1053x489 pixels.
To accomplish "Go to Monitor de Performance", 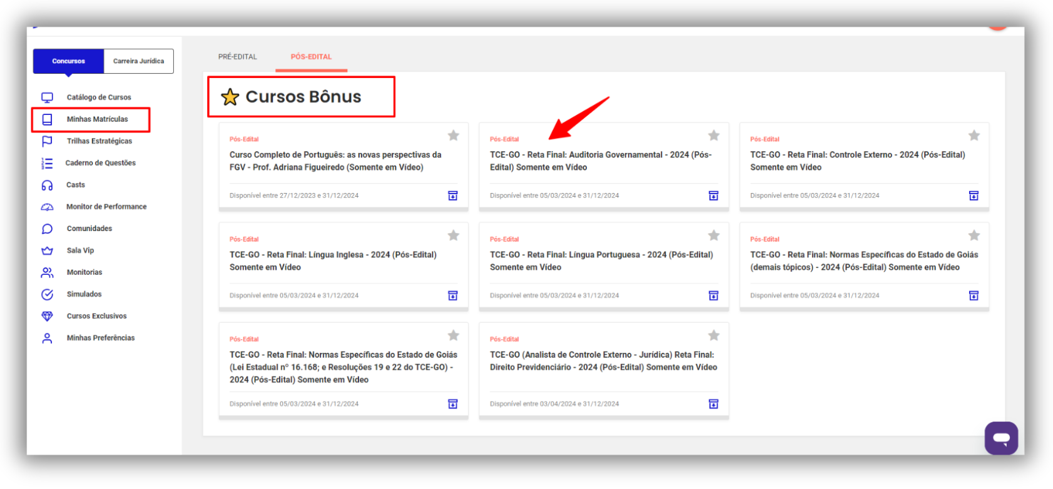I will [106, 207].
